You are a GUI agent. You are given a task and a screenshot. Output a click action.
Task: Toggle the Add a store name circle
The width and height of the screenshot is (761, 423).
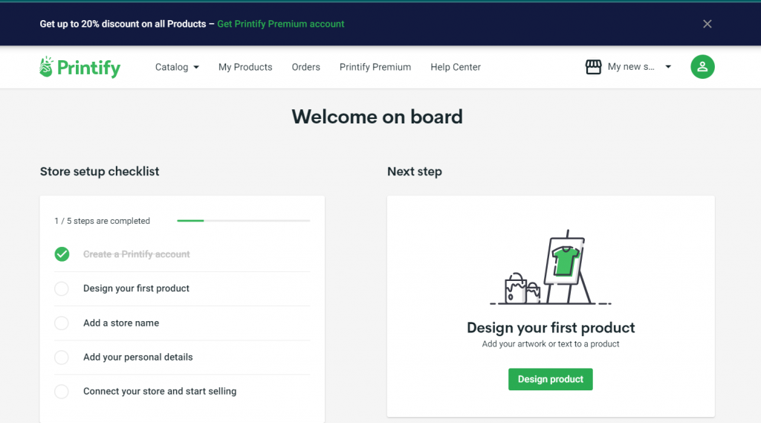tap(62, 323)
